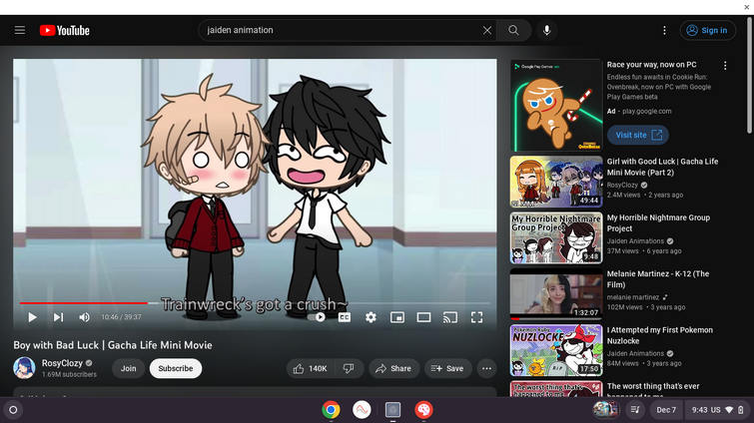Viewport: 754px width, 423px height.
Task: Cast the video to a TV
Action: coord(450,317)
